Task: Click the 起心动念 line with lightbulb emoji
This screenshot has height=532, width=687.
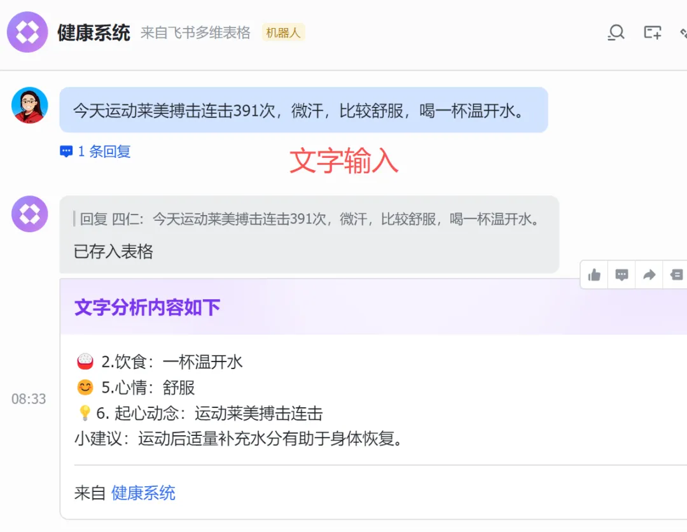Action: [x=200, y=413]
